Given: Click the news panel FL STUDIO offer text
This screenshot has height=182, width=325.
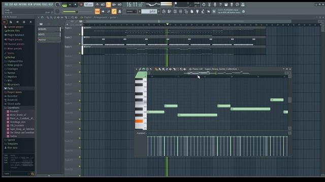Looking at the screenshot, I should pos(229,11).
